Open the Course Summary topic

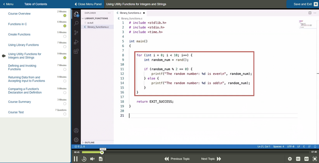pos(20,101)
